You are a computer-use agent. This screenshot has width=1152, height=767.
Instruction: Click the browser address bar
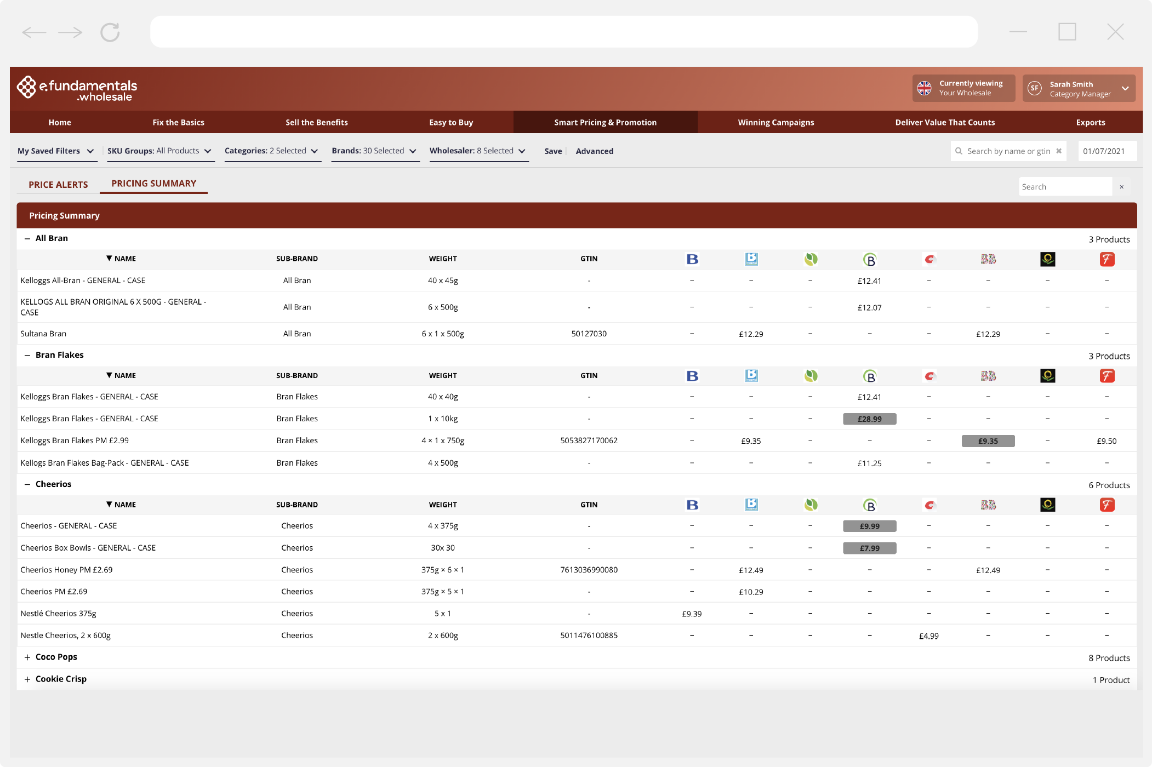coord(564,32)
